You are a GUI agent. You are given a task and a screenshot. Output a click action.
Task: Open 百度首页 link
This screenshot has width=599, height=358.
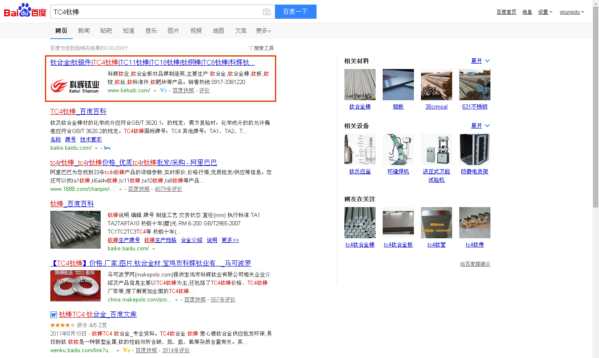[506, 12]
